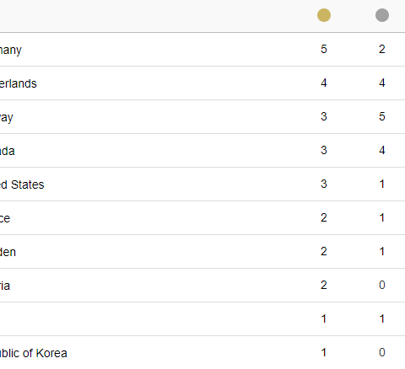Image resolution: width=405 pixels, height=369 pixels.
Task: Click Sweden's silver medal count 1
Action: (x=381, y=251)
